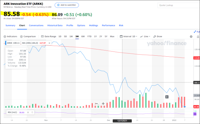Open the Risk tab
Viewport: 200px width, 124px height.
[121, 25]
